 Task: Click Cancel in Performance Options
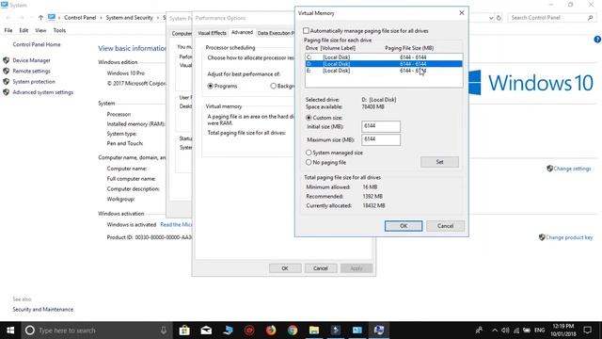(321, 268)
